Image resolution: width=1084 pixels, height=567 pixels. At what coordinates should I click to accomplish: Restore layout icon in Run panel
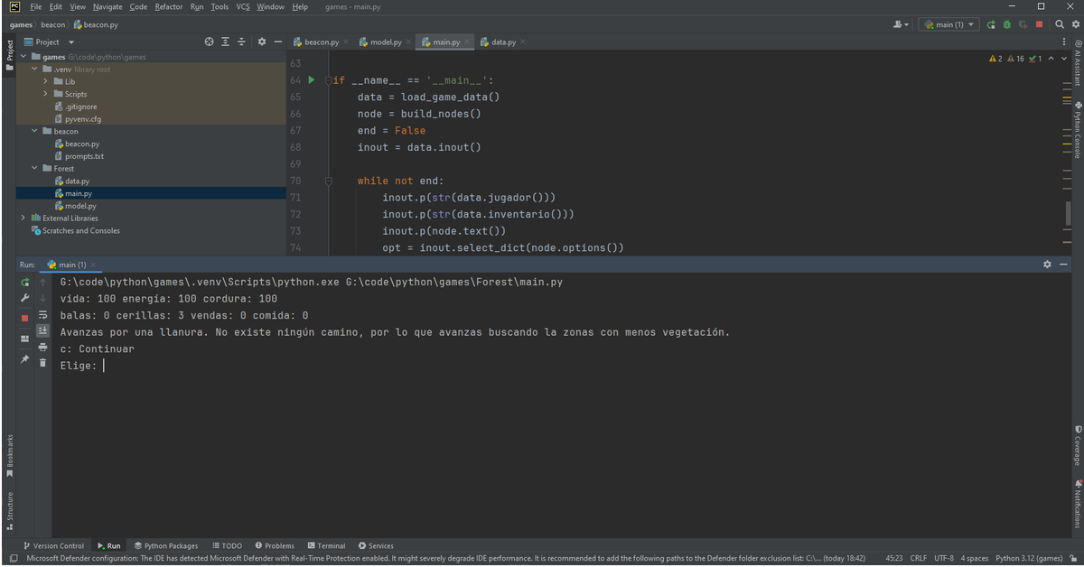click(25, 339)
